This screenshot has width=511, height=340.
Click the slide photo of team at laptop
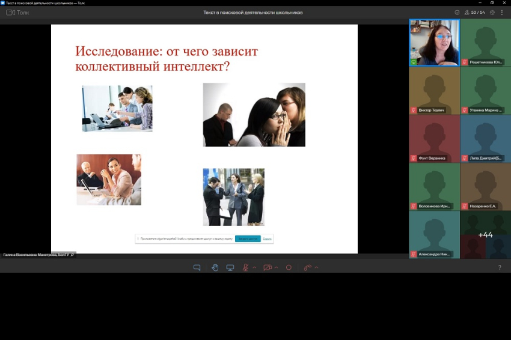tap(117, 109)
